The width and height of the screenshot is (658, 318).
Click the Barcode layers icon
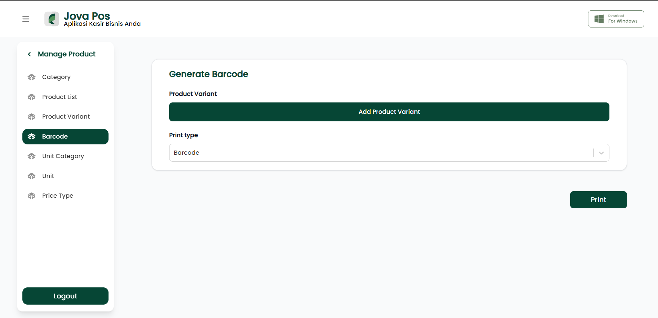(32, 136)
